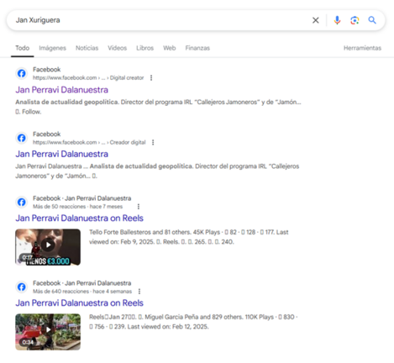The height and width of the screenshot is (363, 394).
Task: Open more options beside the Digital creator breadcrumb
Action: (151, 78)
